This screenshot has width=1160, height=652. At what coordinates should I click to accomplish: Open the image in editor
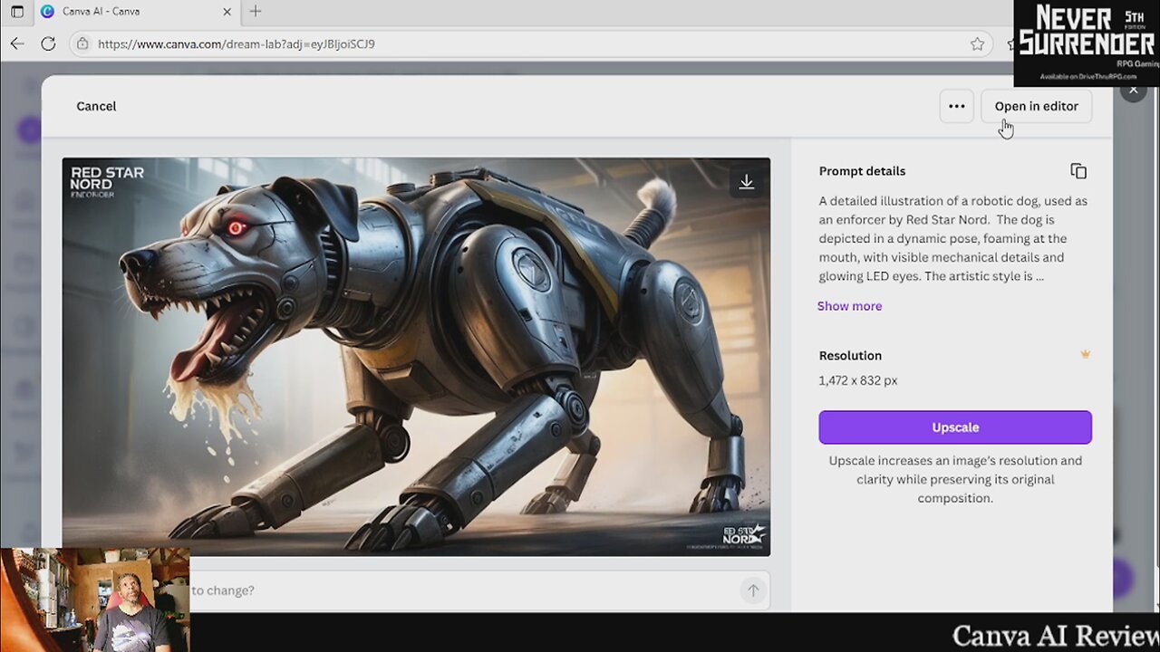tap(1036, 106)
